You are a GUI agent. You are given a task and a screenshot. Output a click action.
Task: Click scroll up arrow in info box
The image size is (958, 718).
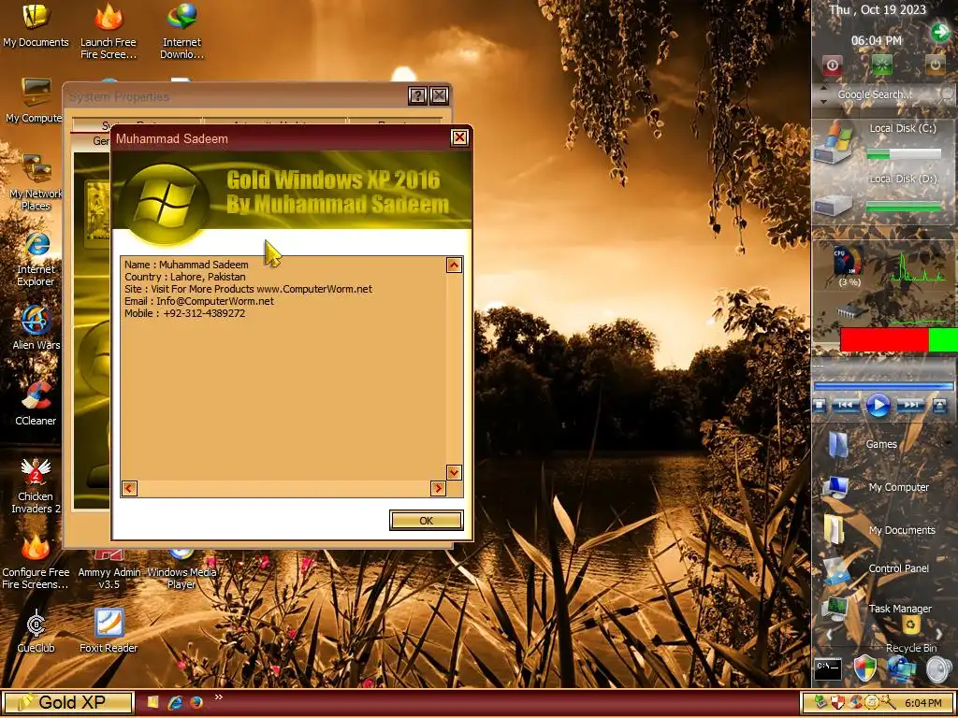pyautogui.click(x=454, y=265)
